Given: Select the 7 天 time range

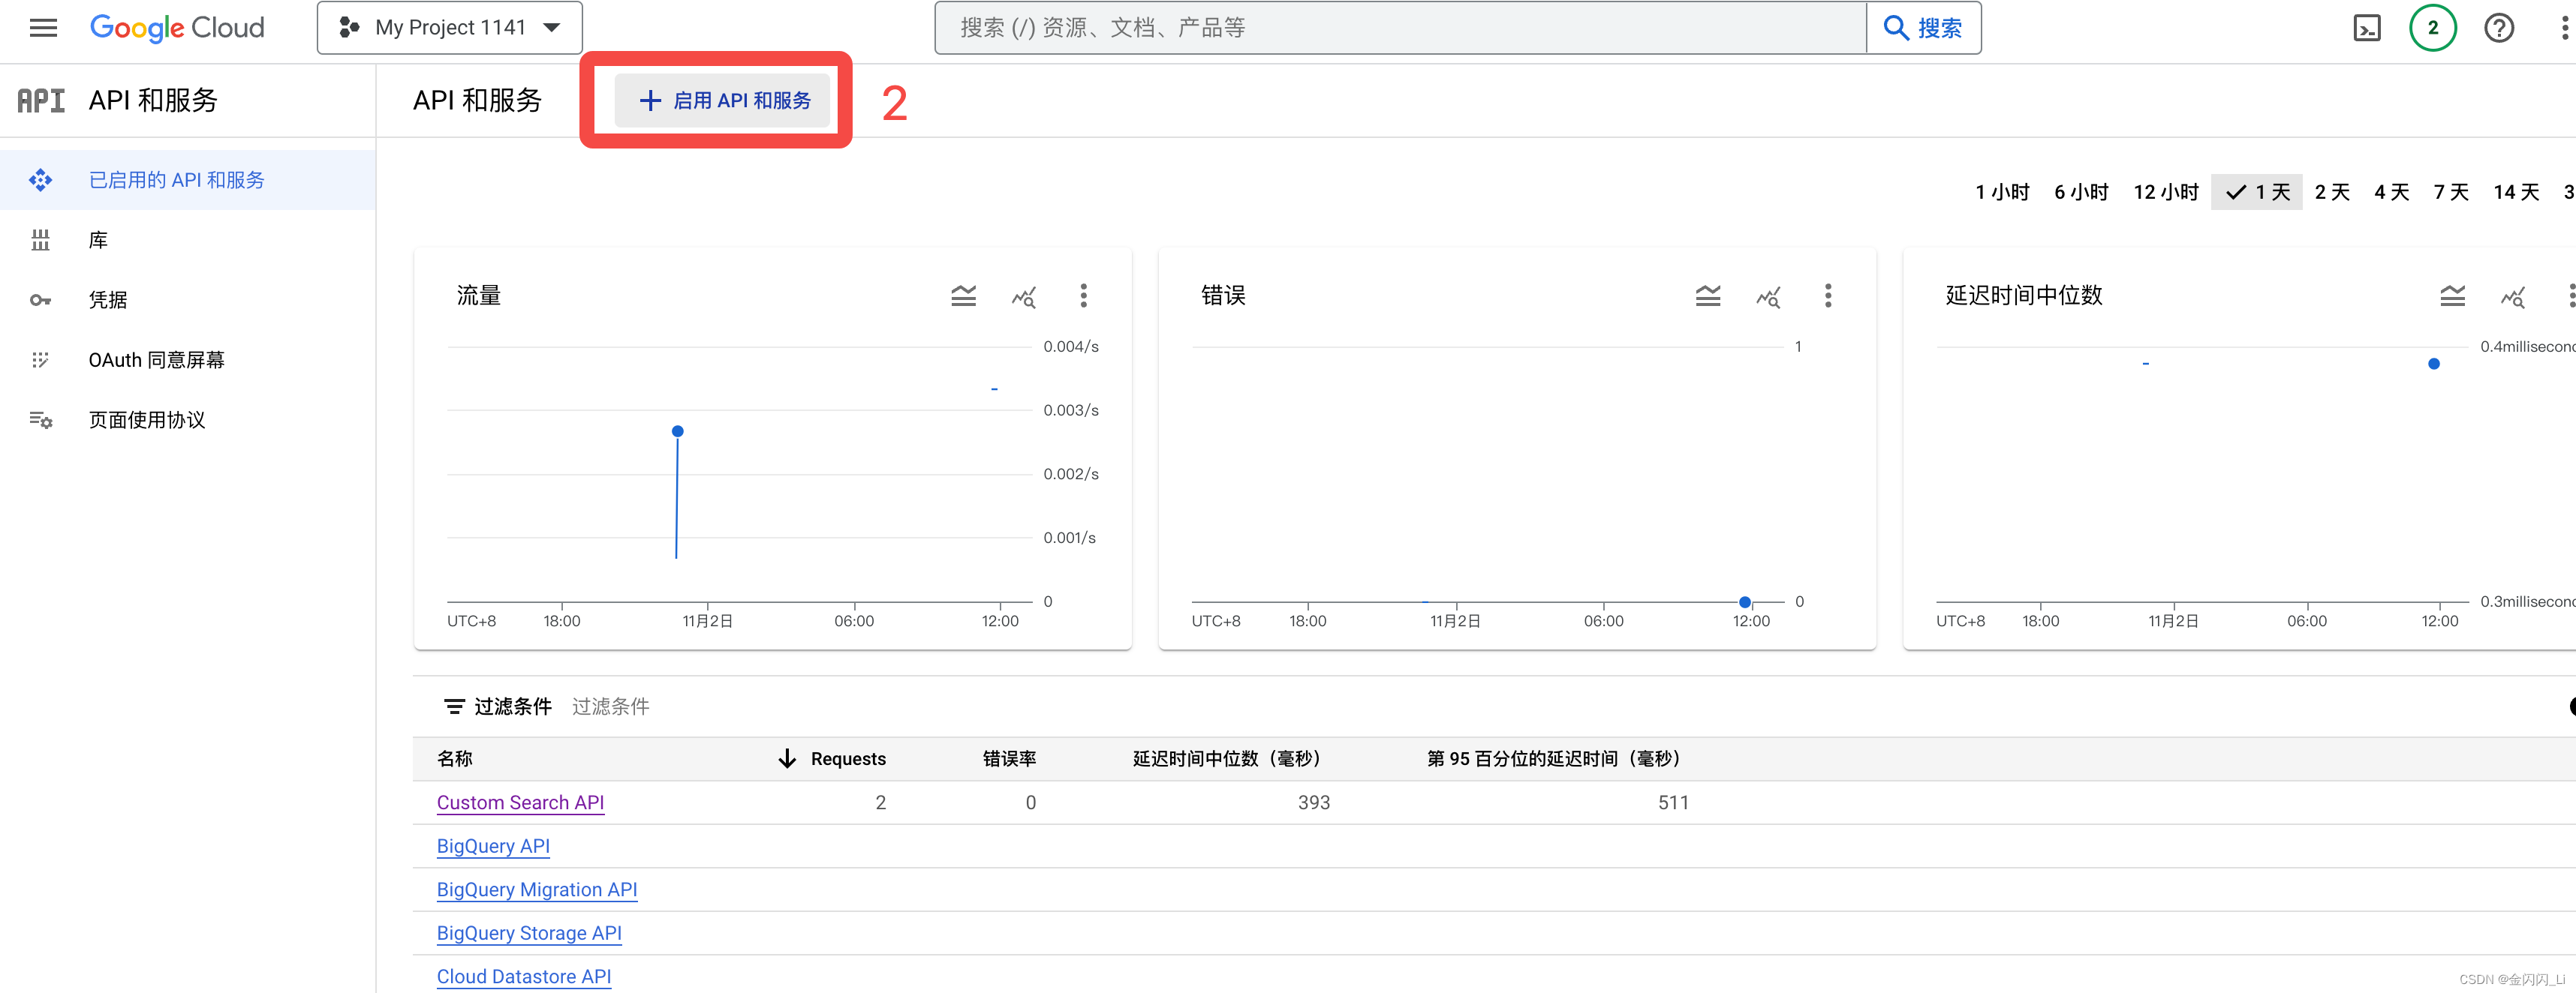Looking at the screenshot, I should point(2451,192).
